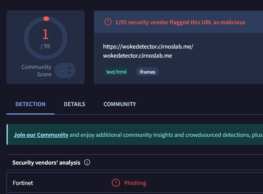
Task: Upvote the community score with the up arrow
Action: [x=69, y=67]
